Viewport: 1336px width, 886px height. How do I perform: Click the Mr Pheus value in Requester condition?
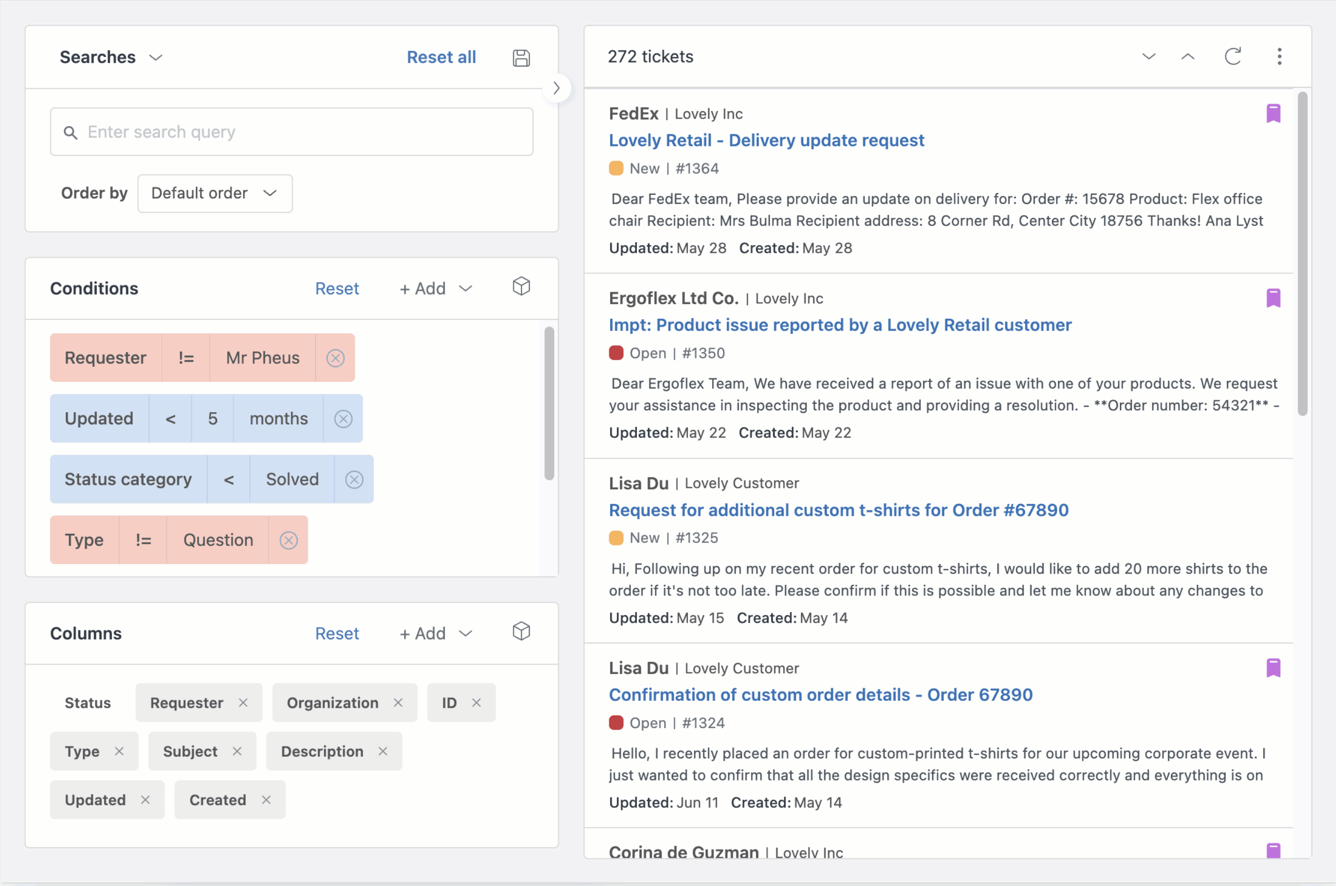263,358
